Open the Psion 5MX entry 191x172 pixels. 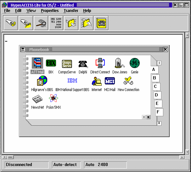tap(53, 99)
